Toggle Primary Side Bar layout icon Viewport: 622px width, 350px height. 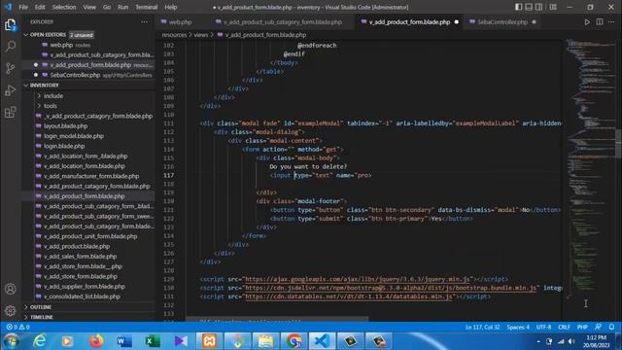tap(518, 7)
